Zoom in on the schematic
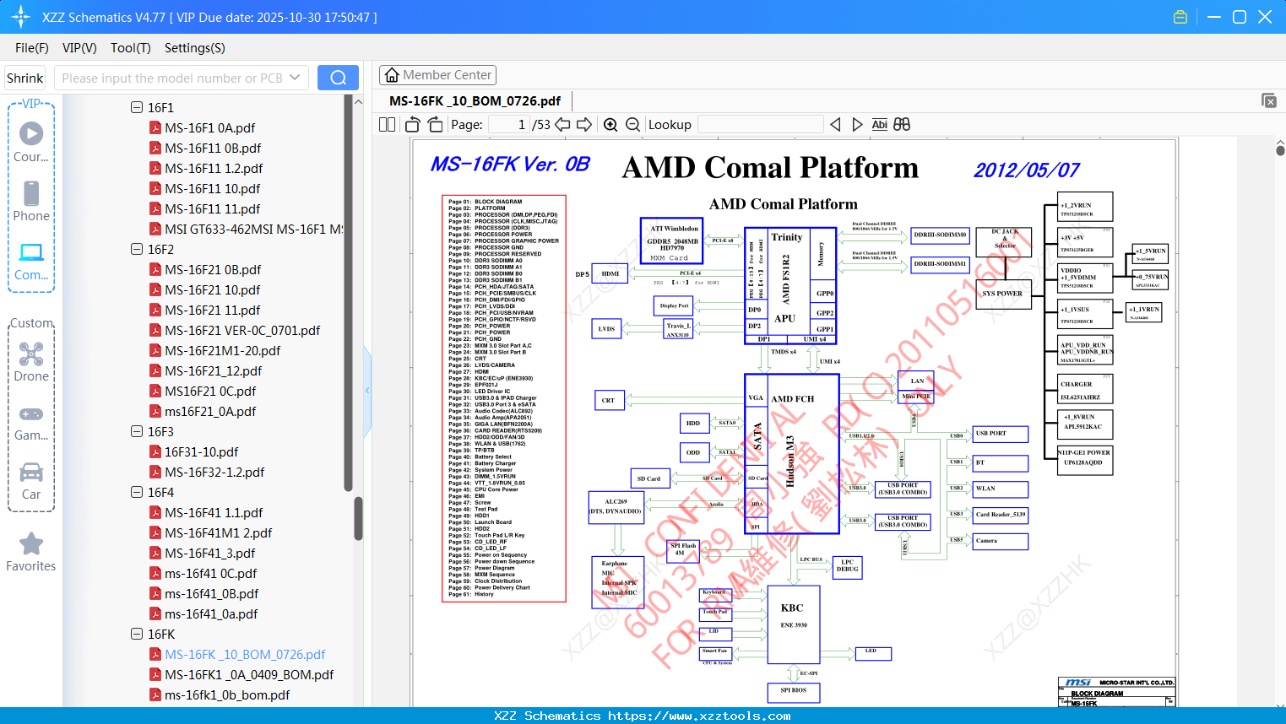This screenshot has width=1286, height=724. click(610, 124)
